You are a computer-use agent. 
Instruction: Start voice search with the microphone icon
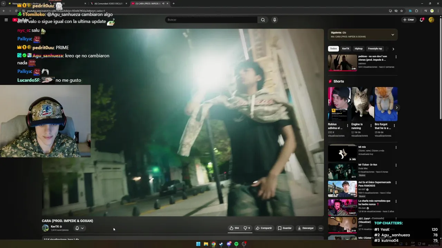tap(275, 20)
